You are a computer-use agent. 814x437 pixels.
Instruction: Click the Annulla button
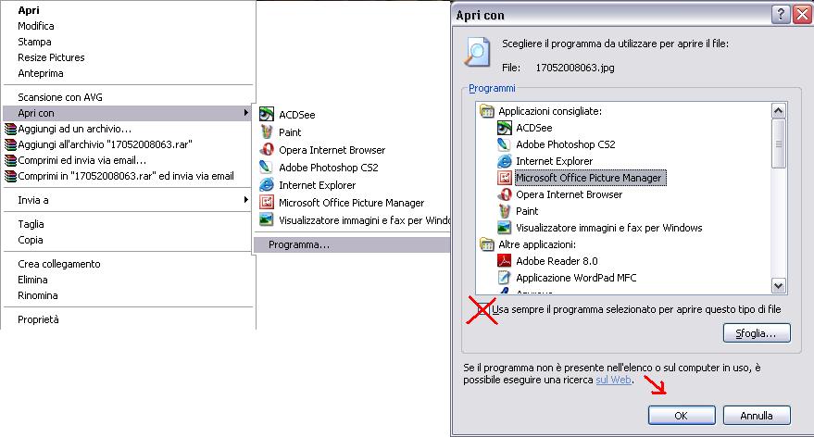tap(757, 415)
